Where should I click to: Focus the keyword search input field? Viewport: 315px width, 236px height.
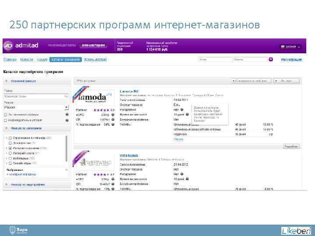[36, 96]
